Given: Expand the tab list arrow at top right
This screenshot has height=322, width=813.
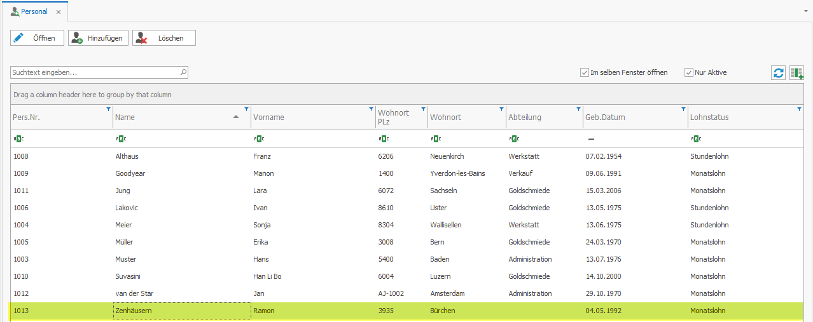Looking at the screenshot, I should tap(806, 11).
